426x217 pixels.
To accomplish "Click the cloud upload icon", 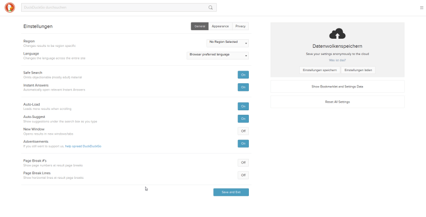I will 337,34.
